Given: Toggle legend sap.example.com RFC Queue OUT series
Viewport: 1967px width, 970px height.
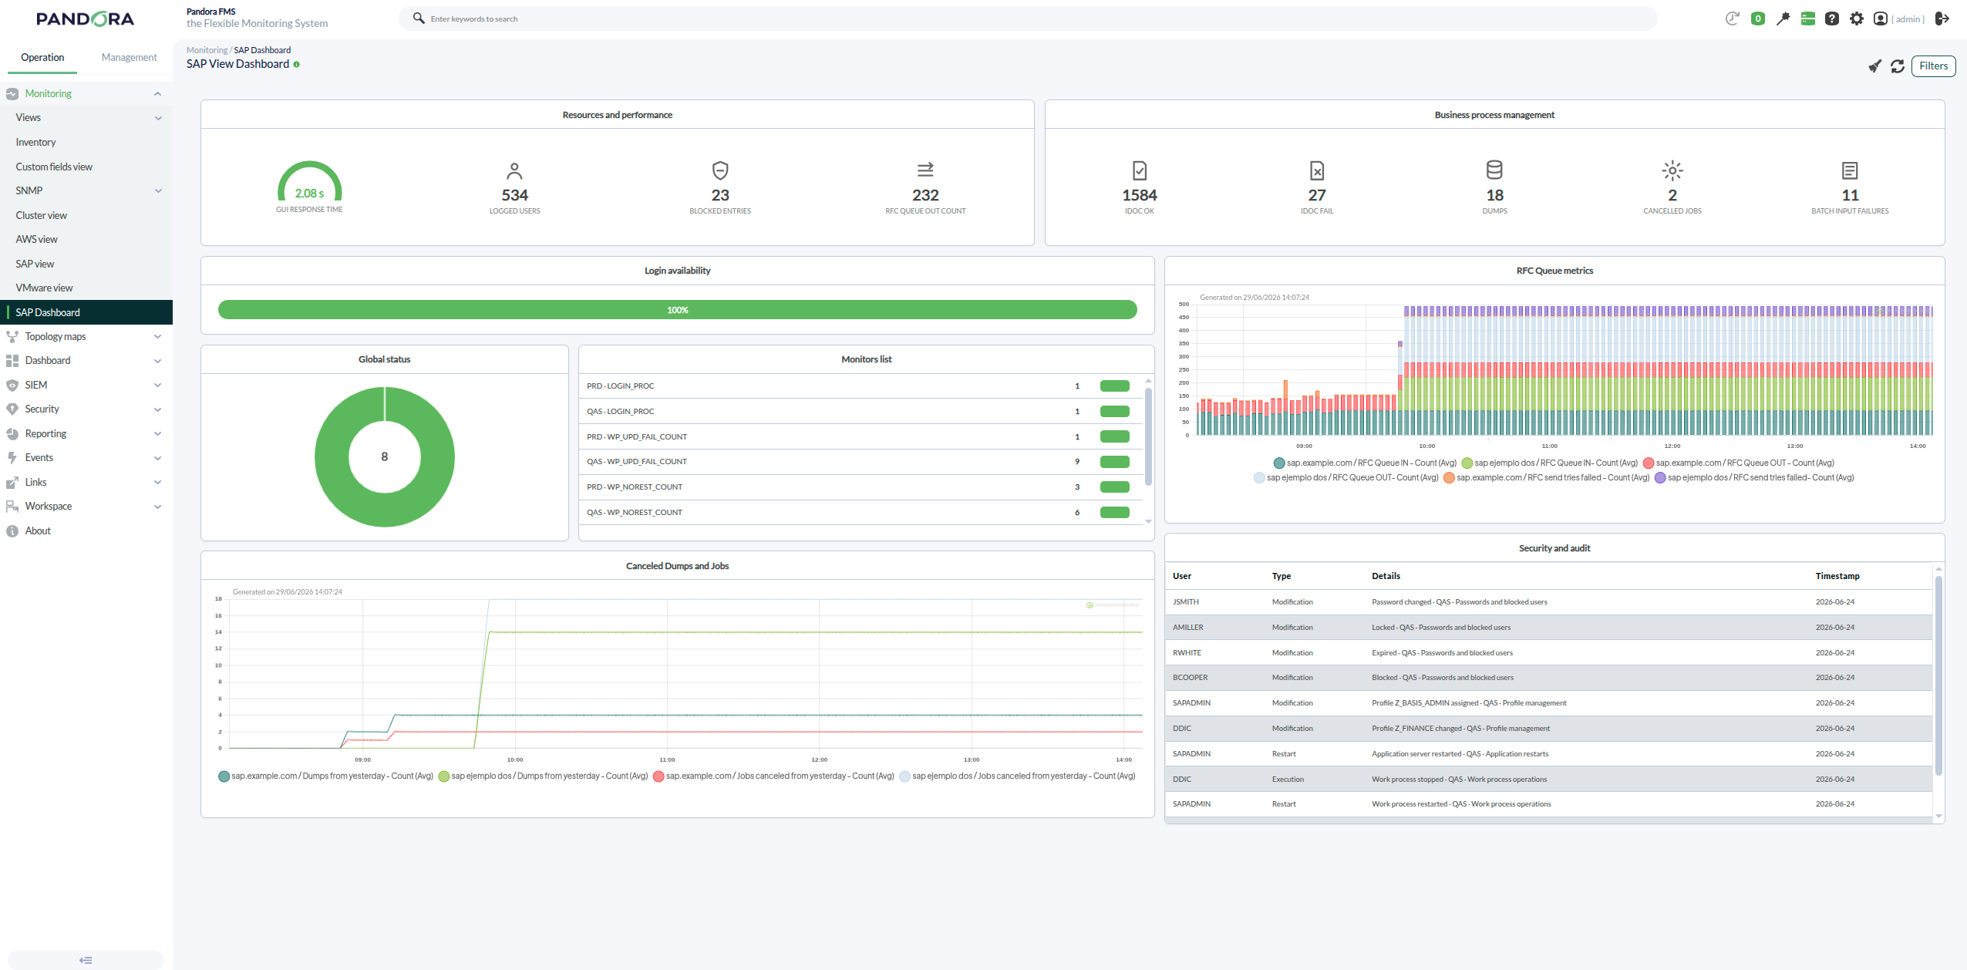Looking at the screenshot, I should click(1739, 463).
